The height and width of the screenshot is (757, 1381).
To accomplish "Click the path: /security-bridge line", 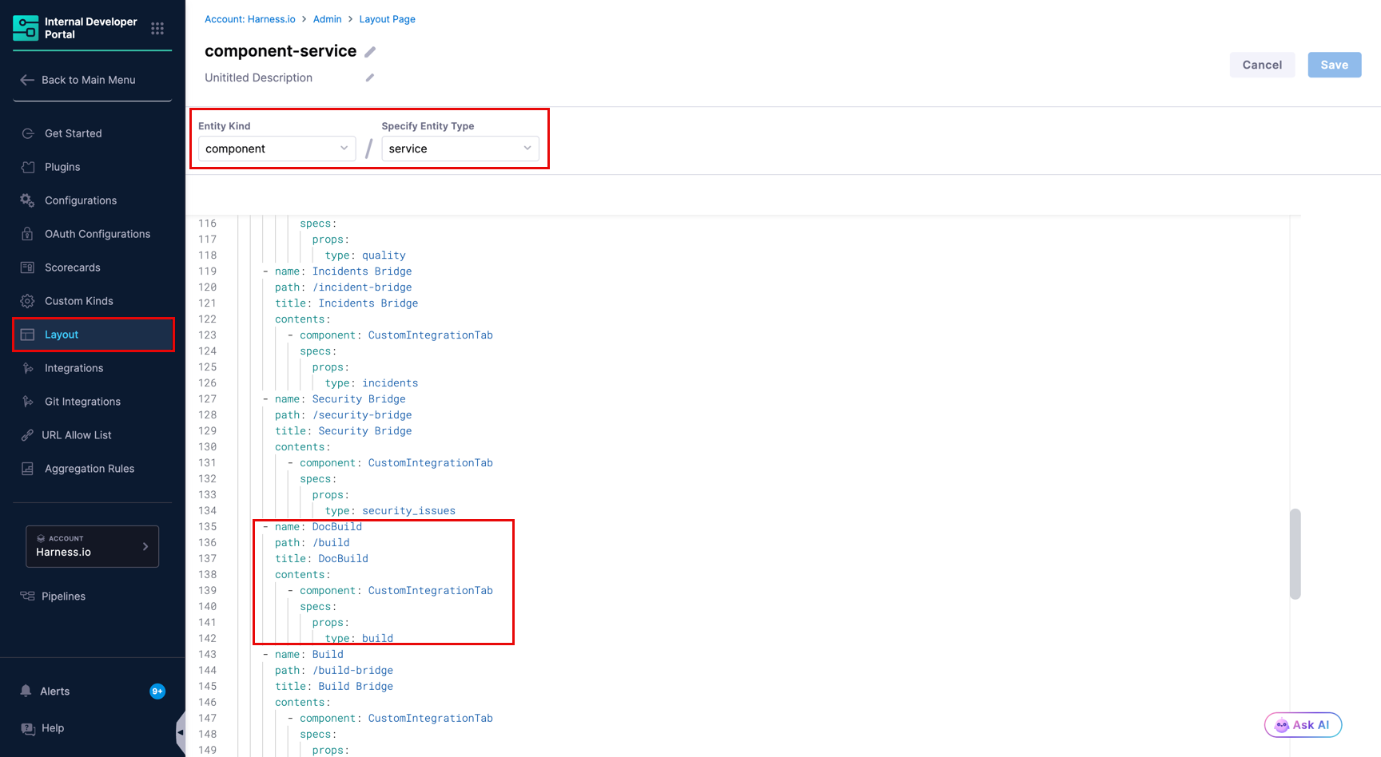I will (344, 414).
